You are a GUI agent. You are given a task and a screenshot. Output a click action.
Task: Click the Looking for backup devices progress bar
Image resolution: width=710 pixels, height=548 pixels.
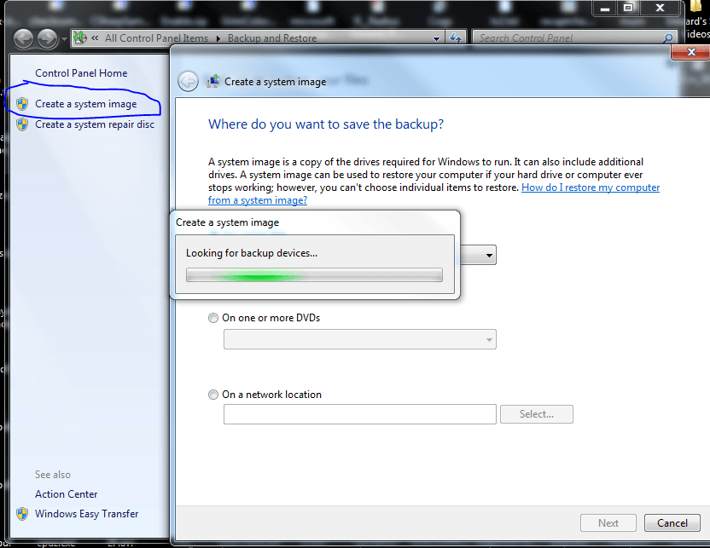click(x=314, y=275)
